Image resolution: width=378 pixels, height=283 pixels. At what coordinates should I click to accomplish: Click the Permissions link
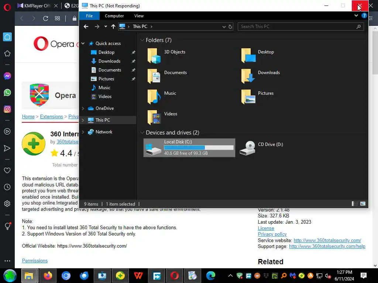pyautogui.click(x=35, y=261)
